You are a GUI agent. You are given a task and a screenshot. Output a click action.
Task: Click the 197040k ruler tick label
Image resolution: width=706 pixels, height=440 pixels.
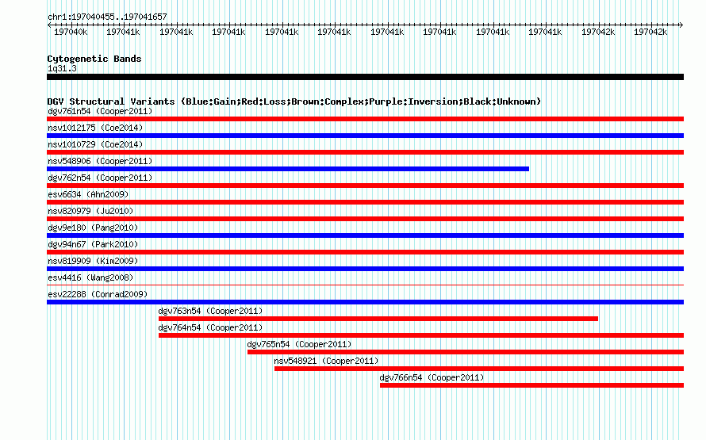pos(71,32)
